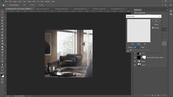This screenshot has height=97, width=173.
Task: Hide Layer 6 with eye icon
Action: (135, 65)
